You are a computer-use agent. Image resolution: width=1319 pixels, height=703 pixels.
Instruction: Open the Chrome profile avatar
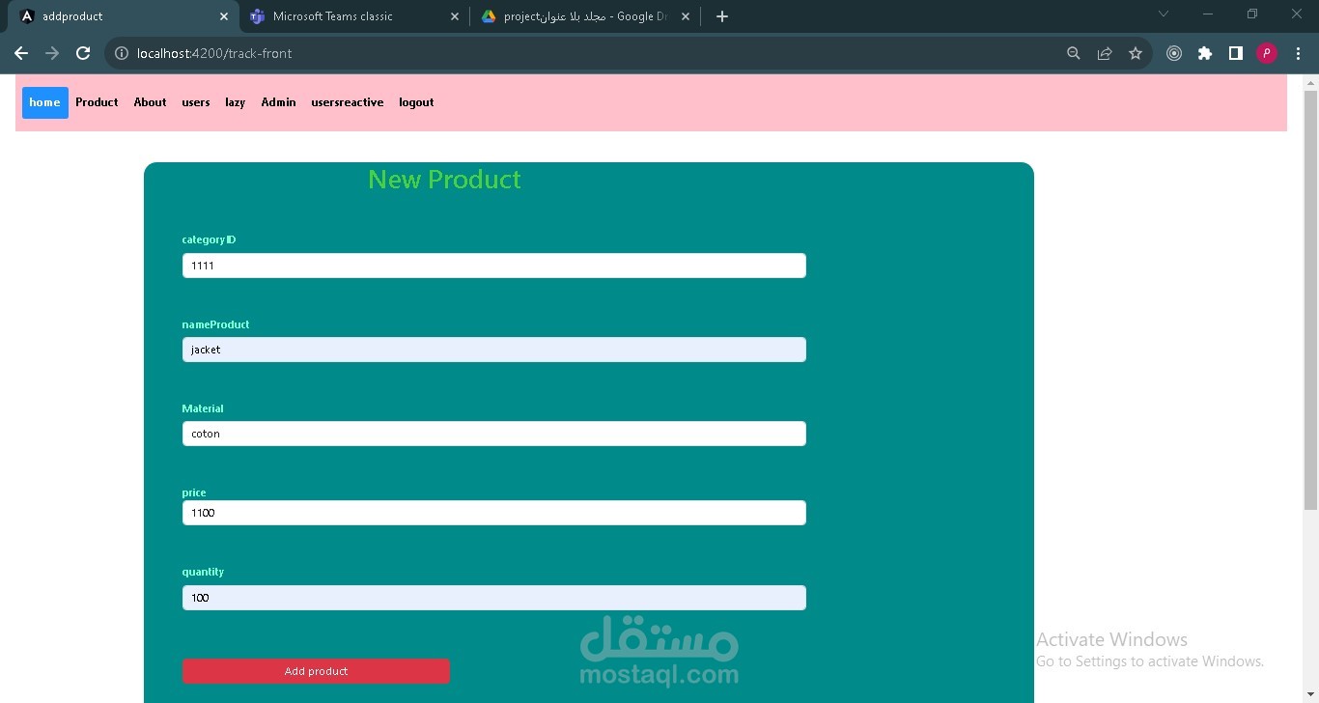[x=1267, y=53]
